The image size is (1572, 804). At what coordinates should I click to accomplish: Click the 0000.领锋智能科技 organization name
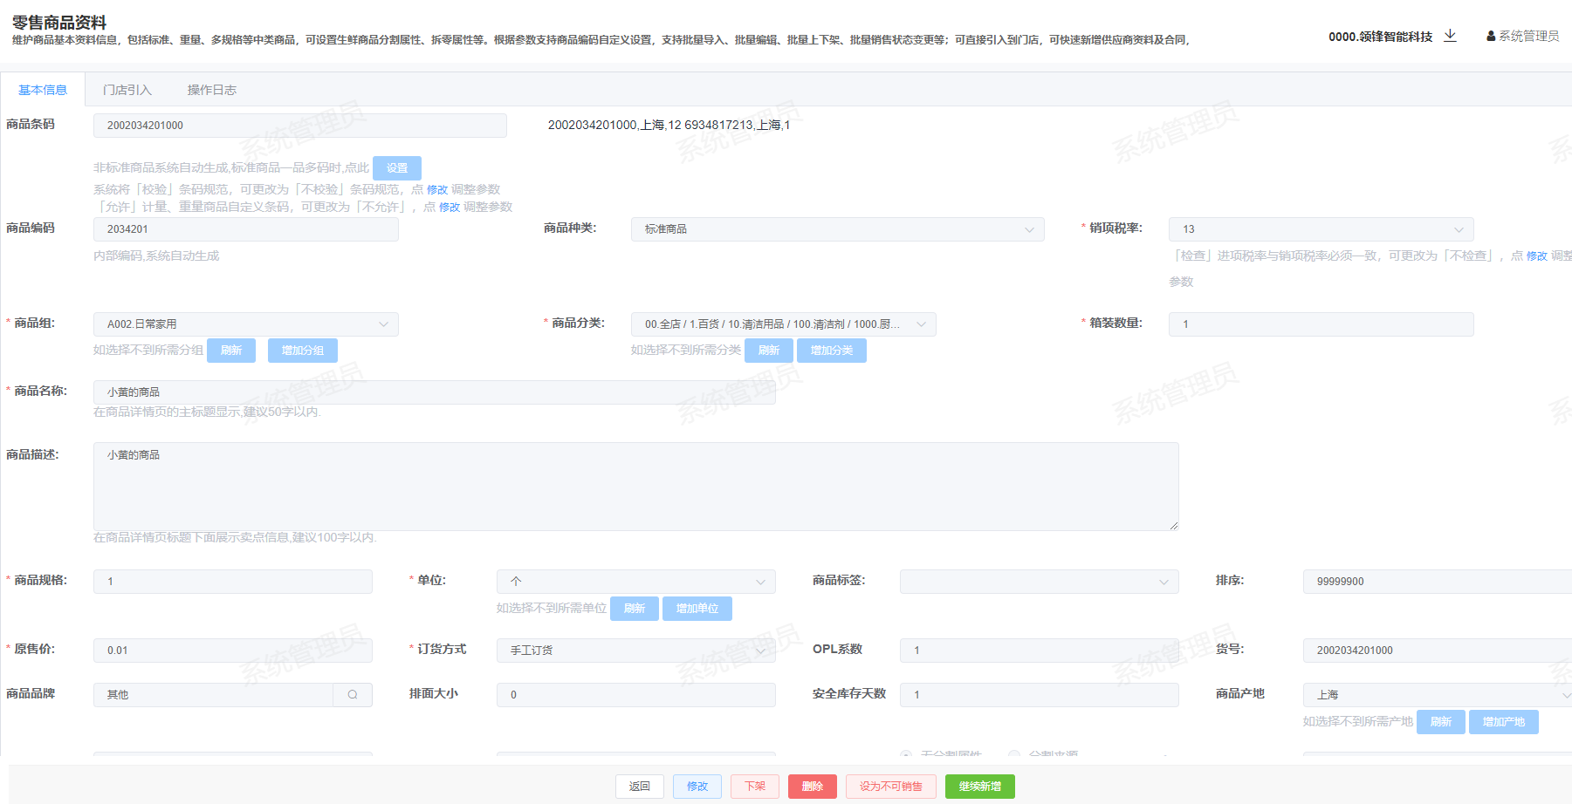click(1381, 37)
